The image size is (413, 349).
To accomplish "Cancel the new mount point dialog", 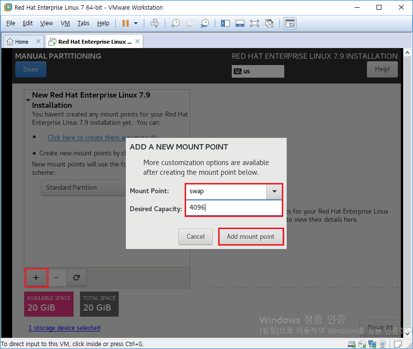I will (195, 236).
